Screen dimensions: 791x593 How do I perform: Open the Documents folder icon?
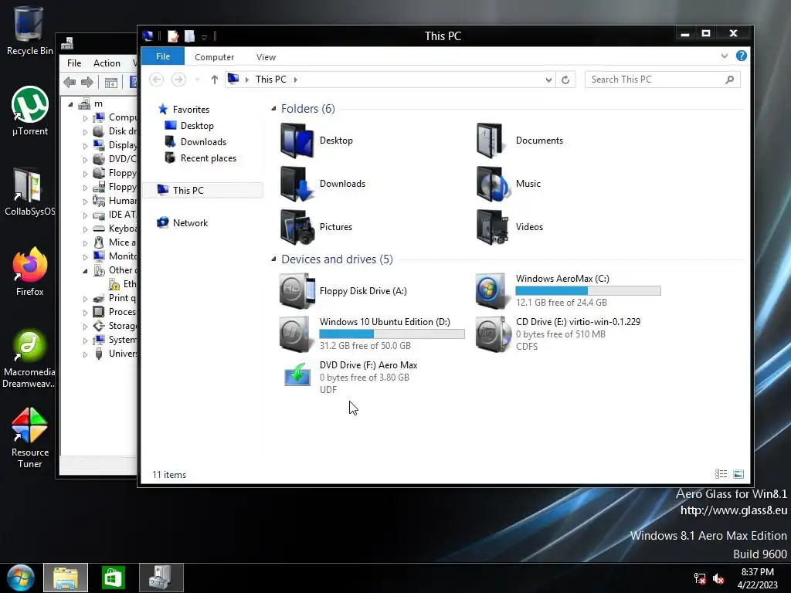coord(490,141)
